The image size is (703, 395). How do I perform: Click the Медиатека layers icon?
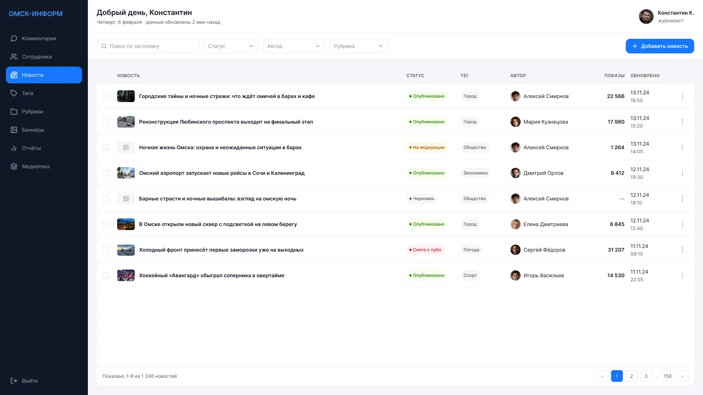click(x=14, y=166)
